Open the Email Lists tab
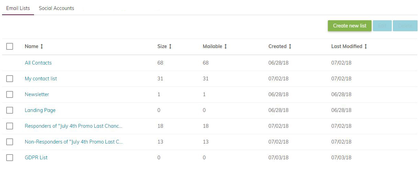420x182 pixels. click(x=18, y=8)
